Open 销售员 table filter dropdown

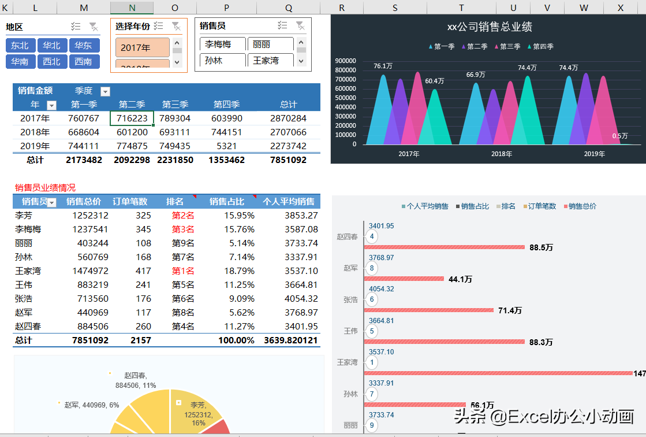[x=52, y=202]
